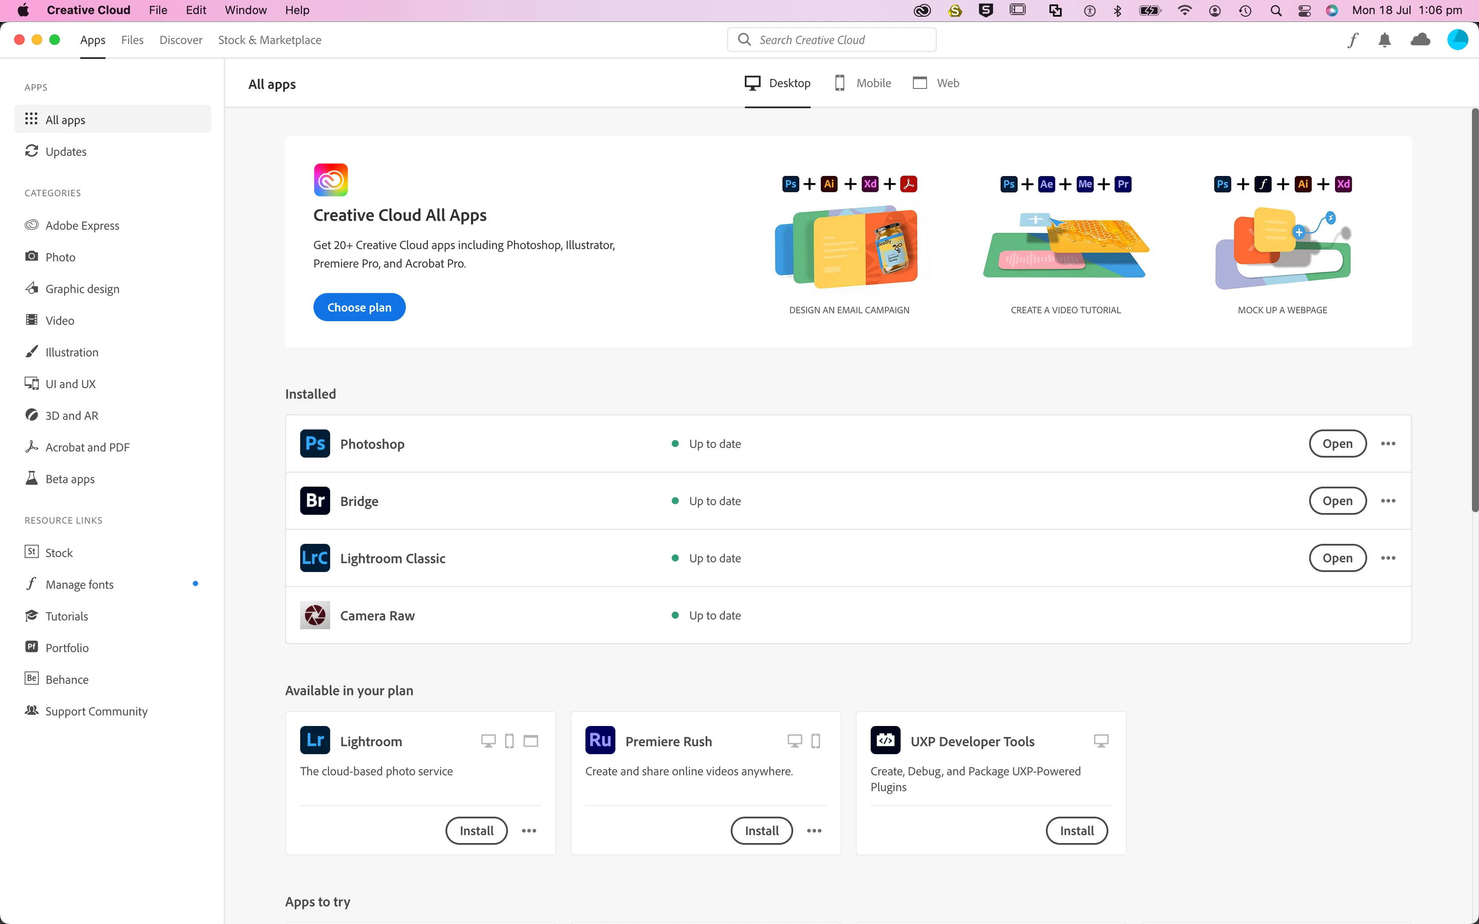Click the fonts icon in top toolbar
Screen dimensions: 1479x924
click(x=1353, y=40)
